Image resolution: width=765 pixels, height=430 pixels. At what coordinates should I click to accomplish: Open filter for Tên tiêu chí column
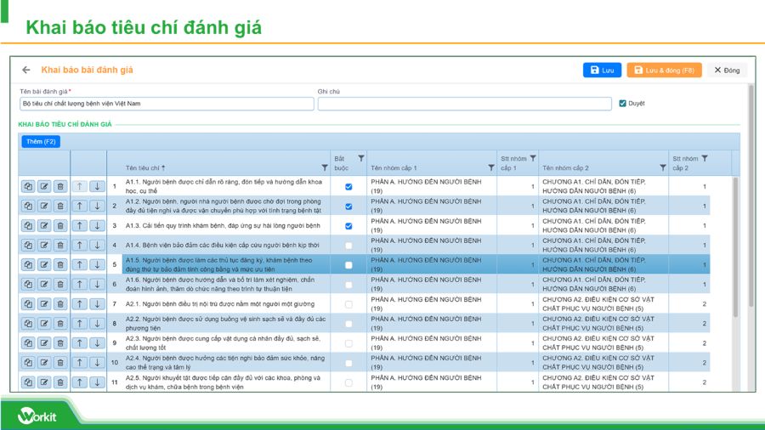(325, 167)
